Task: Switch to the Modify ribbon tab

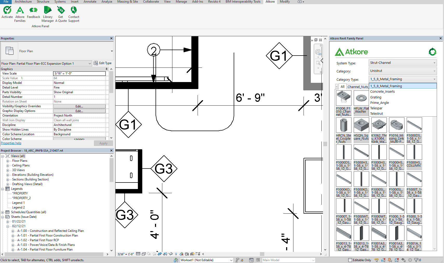Action: [284, 2]
